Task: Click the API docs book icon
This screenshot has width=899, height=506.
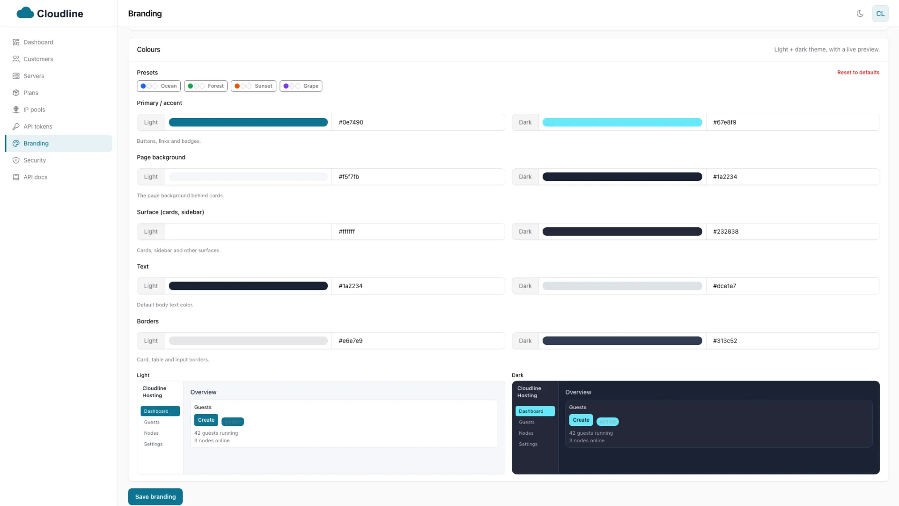Action: [16, 177]
